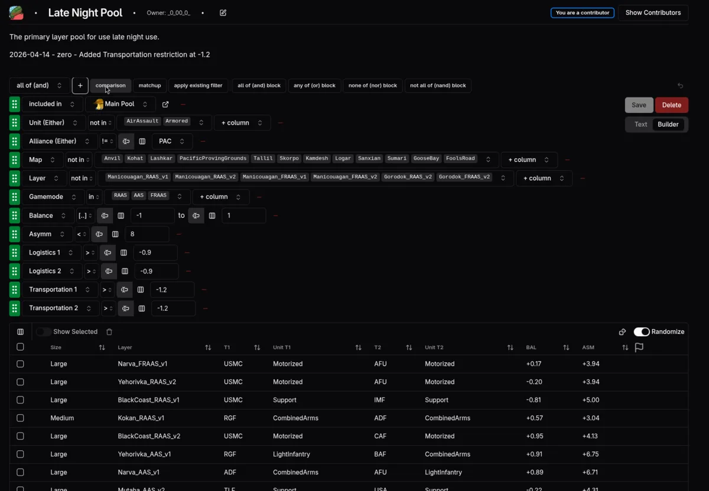Click Logistics 2 value field showing -0.9
Viewport: 709px width, 491px height.
(157, 271)
